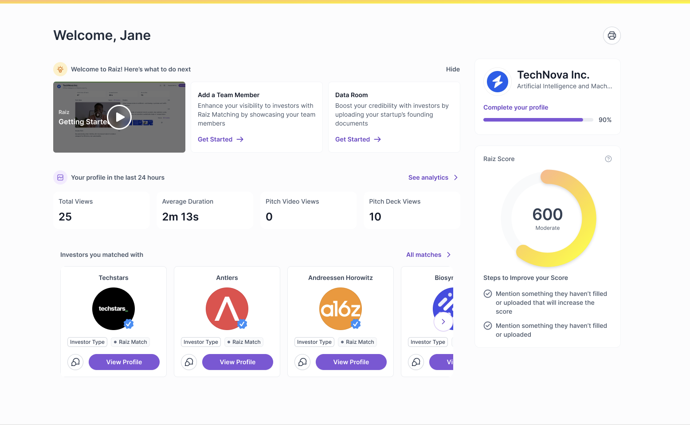Message Techstars via chat icon

75,362
